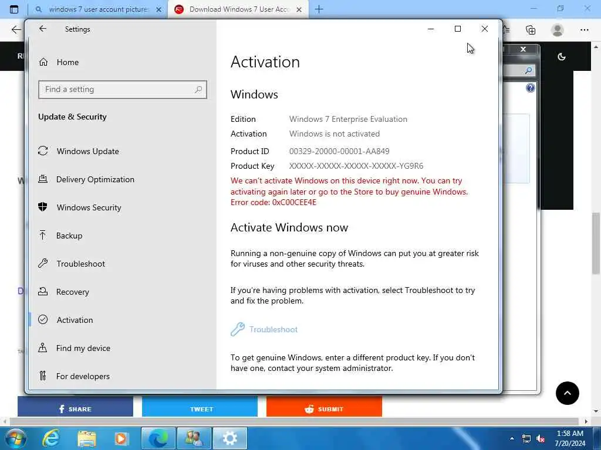This screenshot has height=450, width=601.
Task: Switch to the User Accounts taskbar item
Action: [194, 438]
